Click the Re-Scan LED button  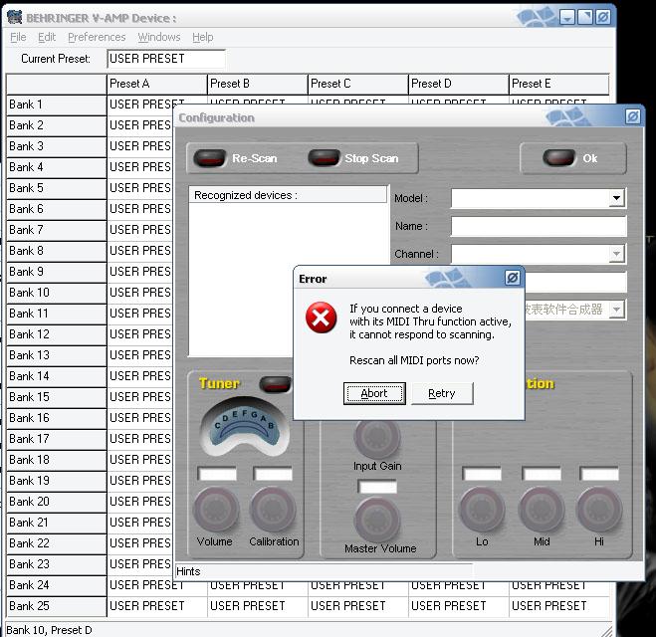pos(210,158)
